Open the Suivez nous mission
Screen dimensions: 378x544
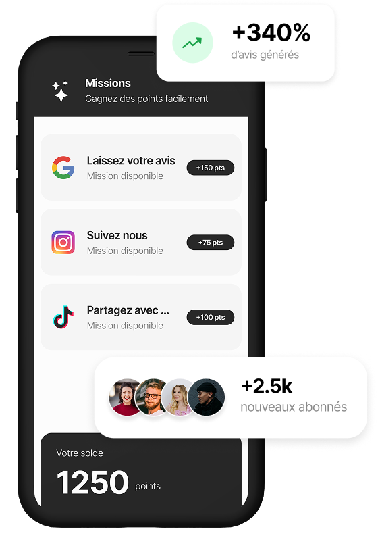[141, 242]
